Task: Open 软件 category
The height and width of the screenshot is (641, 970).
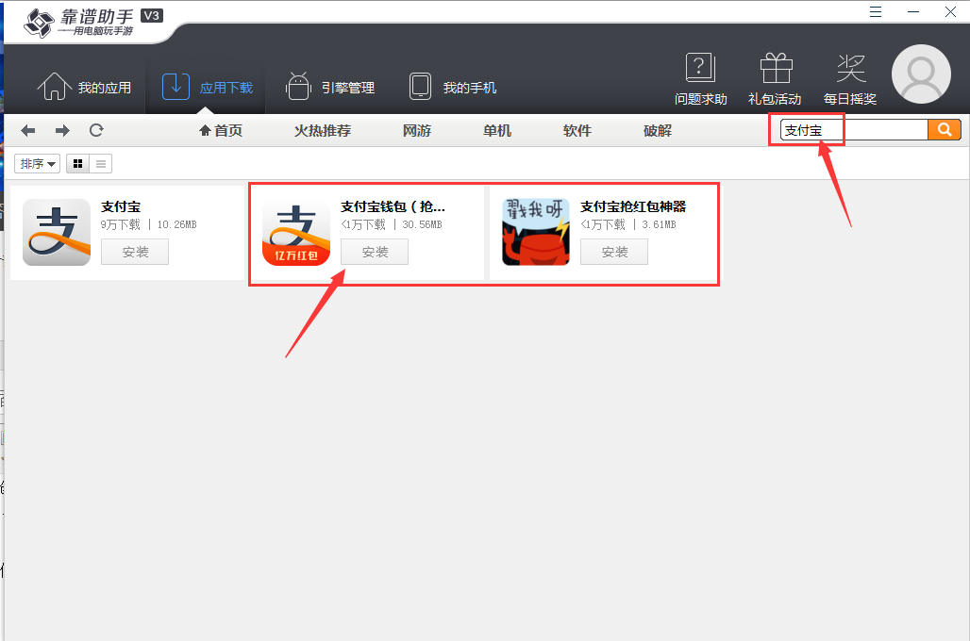Action: coord(577,130)
